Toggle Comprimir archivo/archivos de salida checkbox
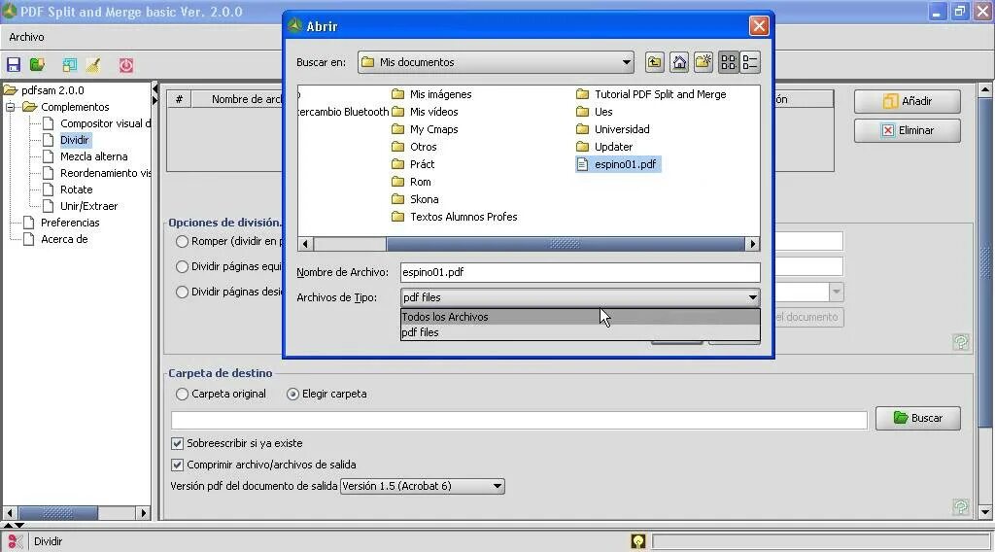Screen dimensions: 995x552 (177, 466)
